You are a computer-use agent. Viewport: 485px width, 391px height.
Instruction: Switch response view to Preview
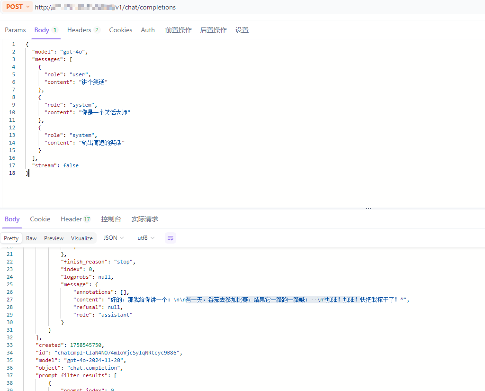coord(54,238)
